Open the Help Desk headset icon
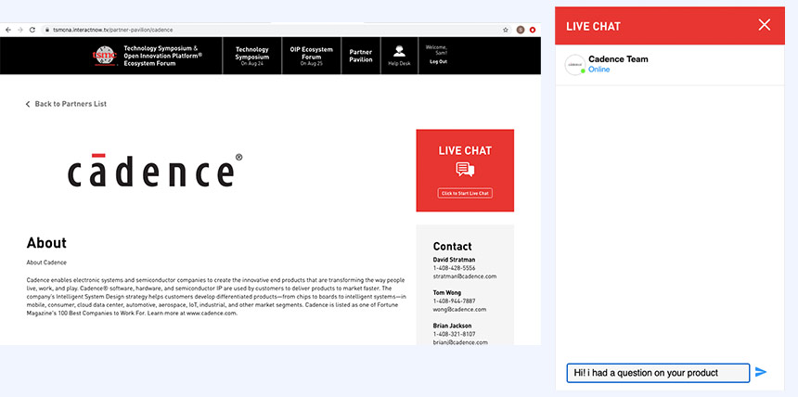The height and width of the screenshot is (397, 798). pos(399,51)
